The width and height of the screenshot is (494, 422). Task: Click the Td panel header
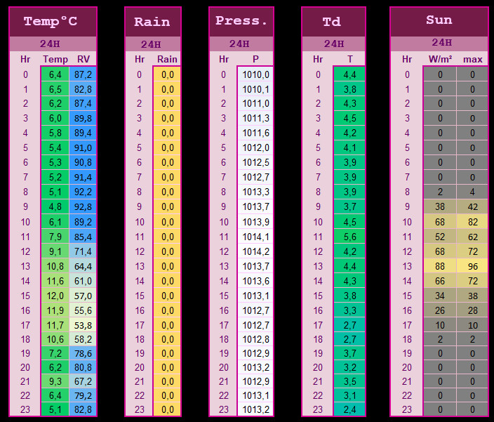[x=332, y=22]
